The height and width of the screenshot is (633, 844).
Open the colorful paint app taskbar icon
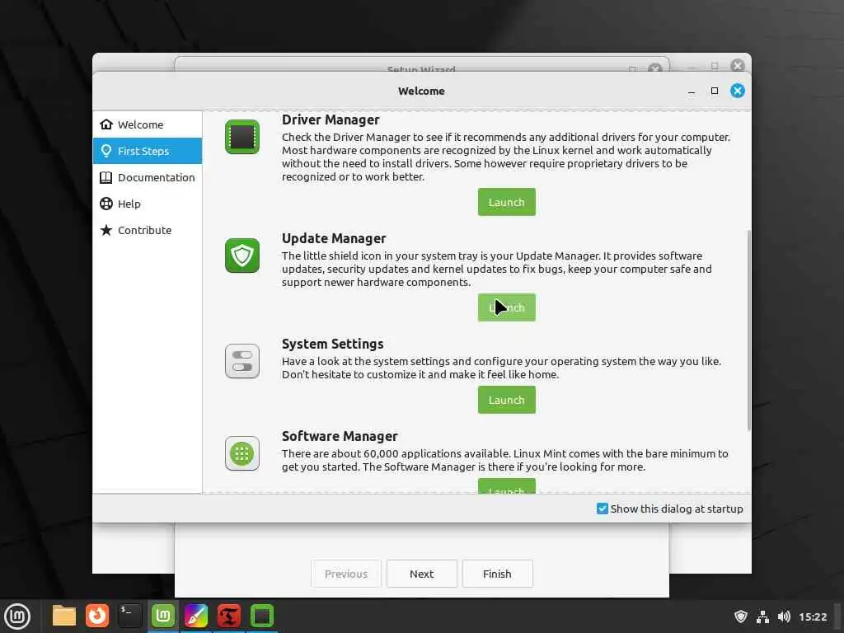[196, 616]
